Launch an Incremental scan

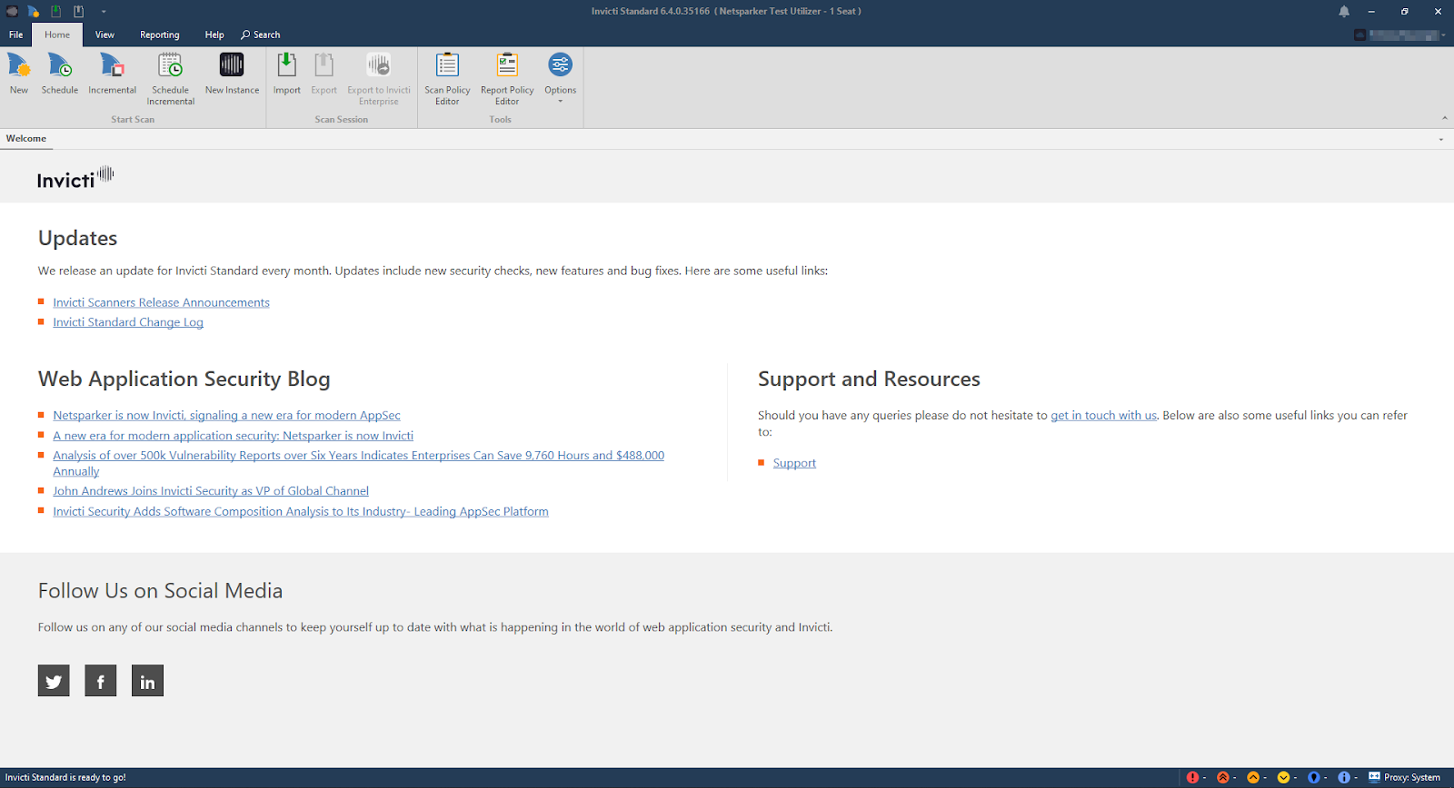pyautogui.click(x=112, y=74)
